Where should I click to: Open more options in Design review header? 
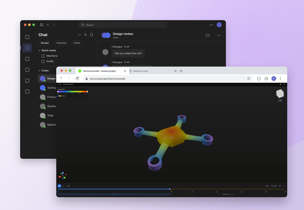pos(219,35)
